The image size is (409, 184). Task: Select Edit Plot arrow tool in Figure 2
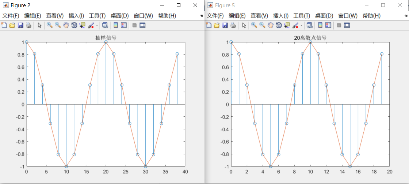click(39, 25)
